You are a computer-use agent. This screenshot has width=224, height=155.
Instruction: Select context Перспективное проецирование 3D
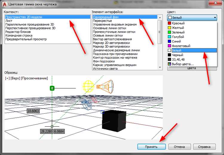(48, 28)
